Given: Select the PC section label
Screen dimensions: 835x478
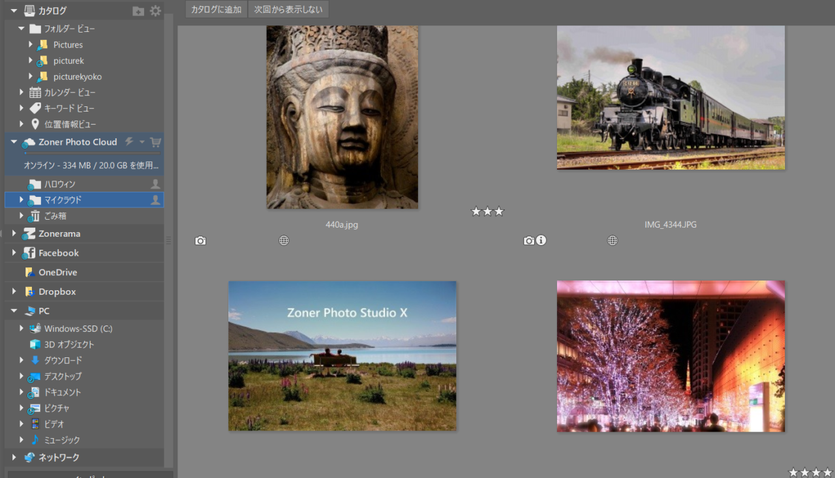Looking at the screenshot, I should tap(44, 311).
